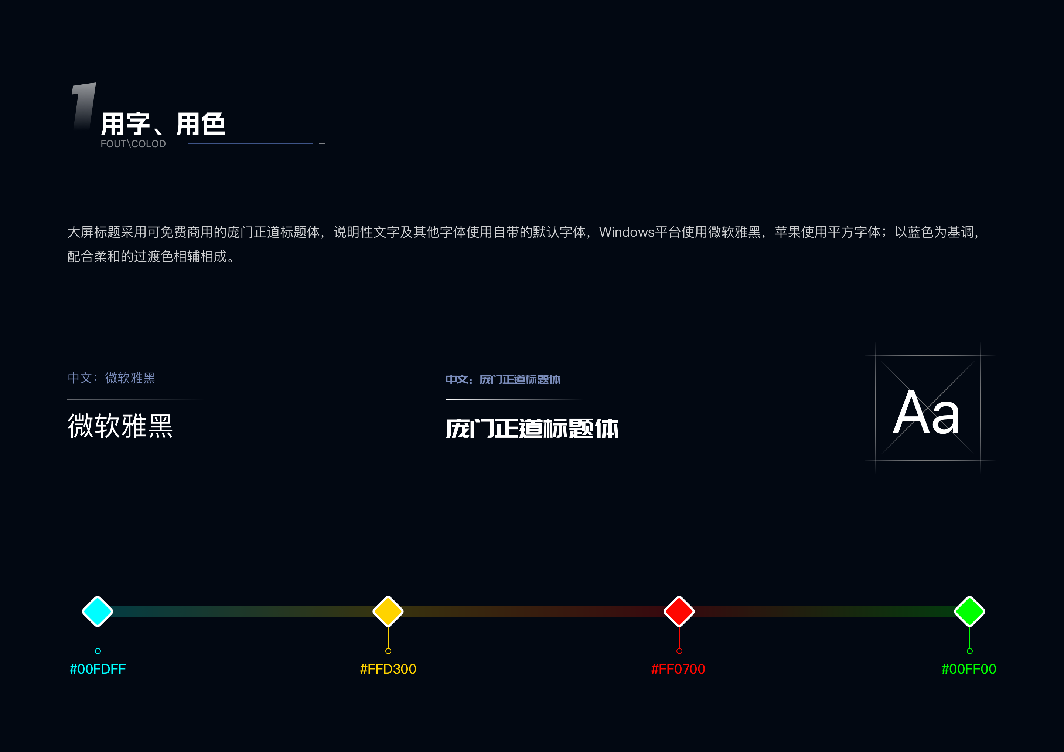Image resolution: width=1064 pixels, height=752 pixels.
Task: Click the description line 配合柔和的过渡色相辅相成
Action: coord(151,256)
